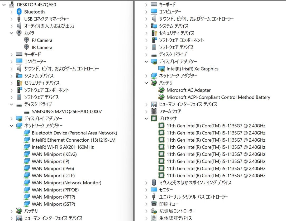Image resolution: width=286 pixels, height=221 pixels.
Task: Select WAN Miniport (PPPOE) entry
Action: 55,190
